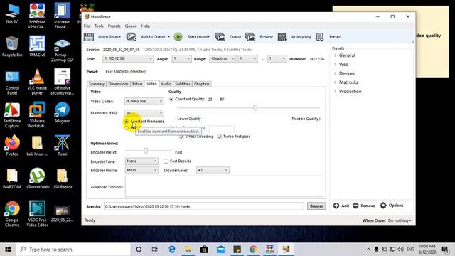
Task: Open Microsoft Edge from taskbar
Action: [x=172, y=250]
